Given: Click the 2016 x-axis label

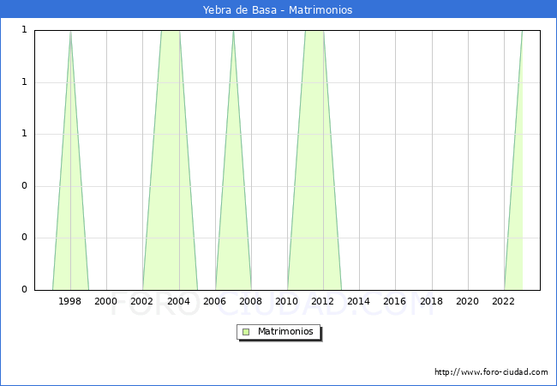Looking at the screenshot, I should [395, 301].
